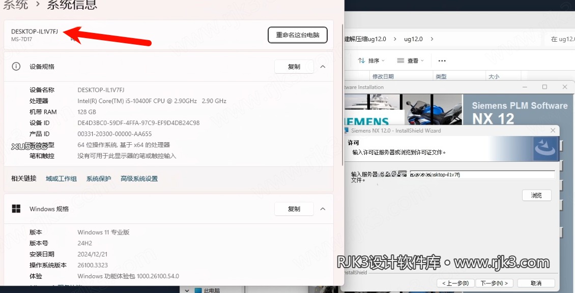
Task: Copy device specs with 设备规格 复制 button
Action: pos(294,67)
